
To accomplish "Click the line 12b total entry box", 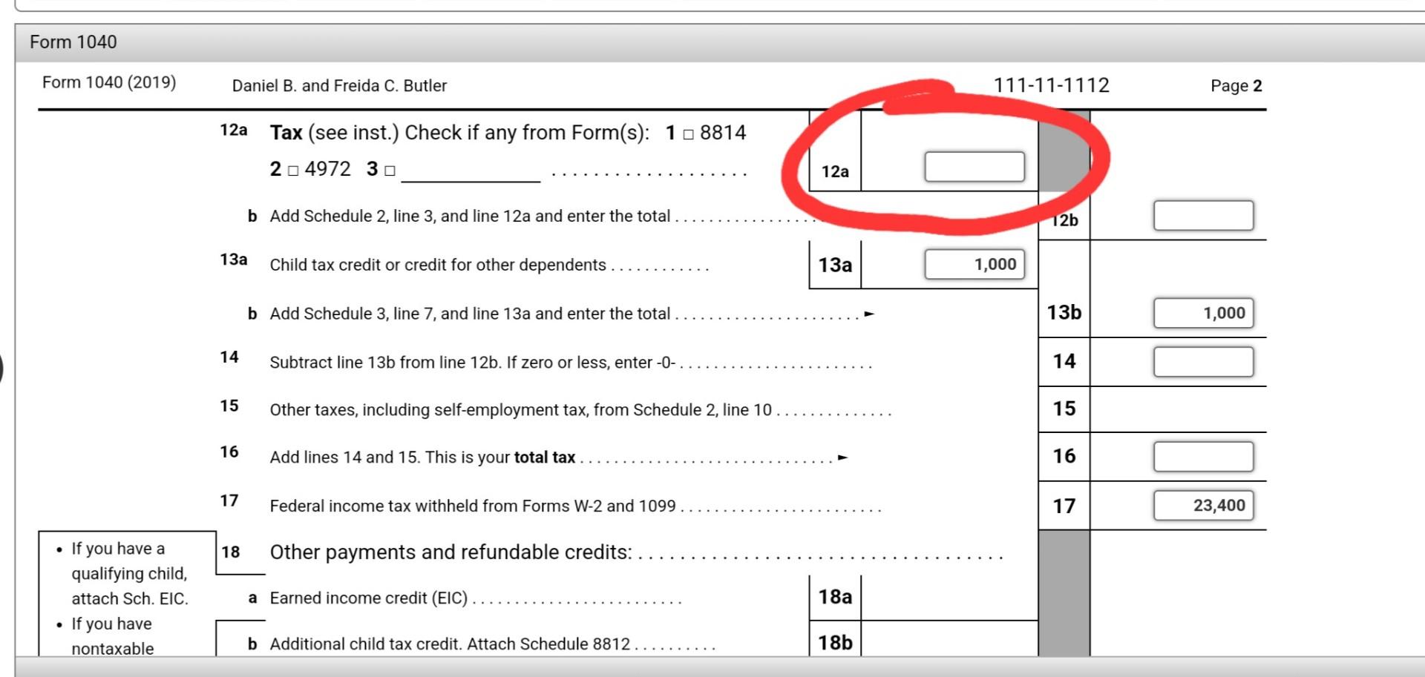I will click(1202, 215).
